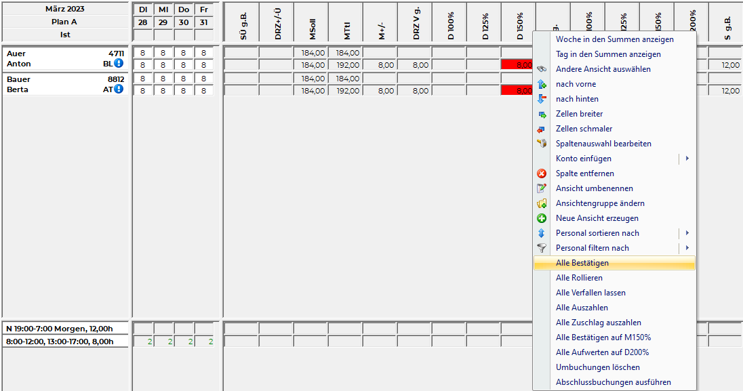Select Abschlussbuchungen ausführen menu entry
This screenshot has height=391, width=743.
point(613,382)
